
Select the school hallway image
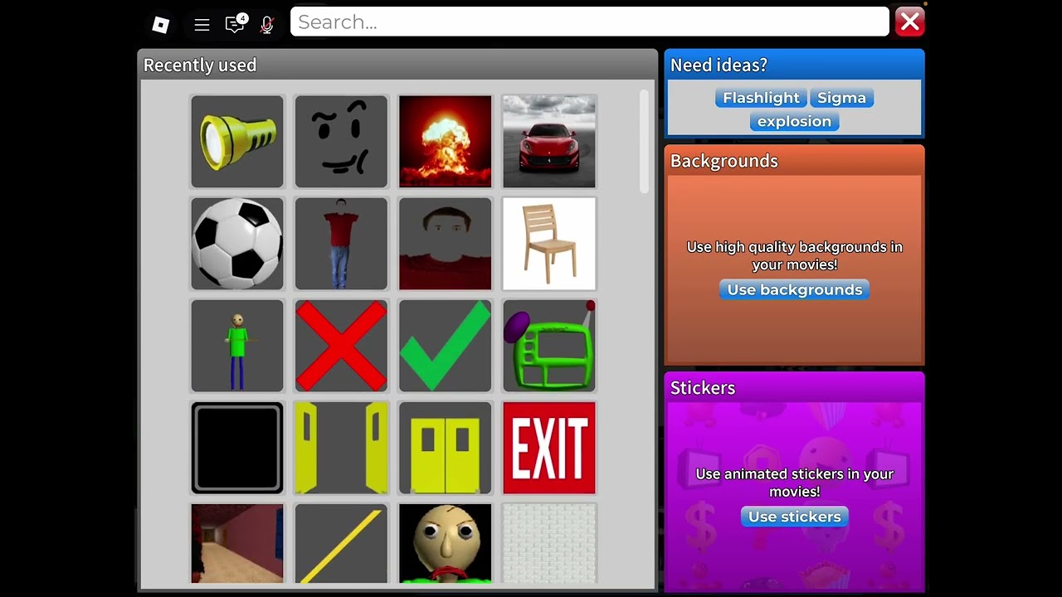pos(237,543)
